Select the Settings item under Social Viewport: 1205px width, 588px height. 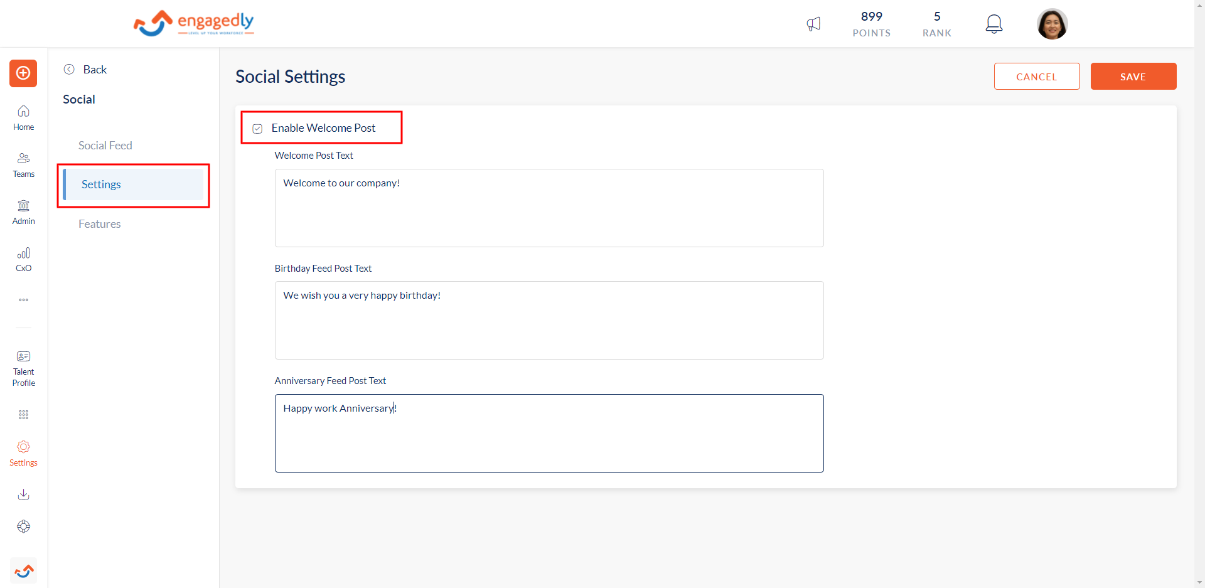click(x=134, y=184)
